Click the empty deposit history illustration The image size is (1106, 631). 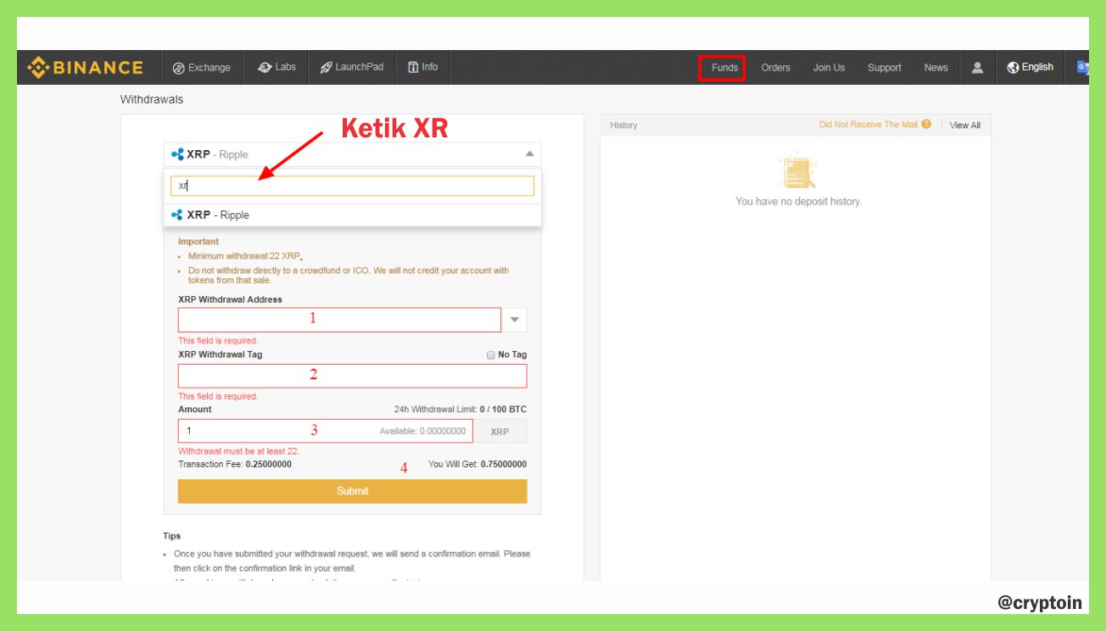point(796,170)
